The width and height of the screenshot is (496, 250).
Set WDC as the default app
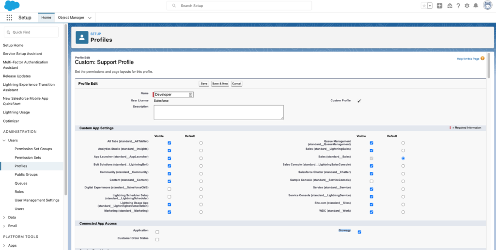click(x=403, y=212)
